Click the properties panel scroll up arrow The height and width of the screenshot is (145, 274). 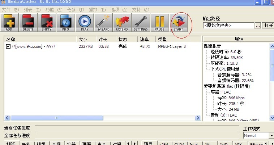(272, 46)
